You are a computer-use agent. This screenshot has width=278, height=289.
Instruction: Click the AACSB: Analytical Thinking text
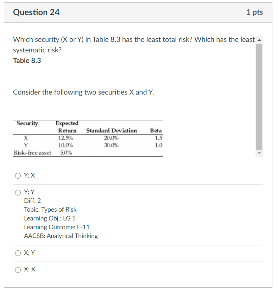[x=61, y=236]
